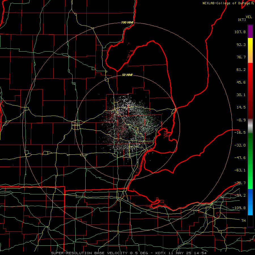Click the 50 NMI range ring label
The image size is (255, 255).
coord(127,75)
